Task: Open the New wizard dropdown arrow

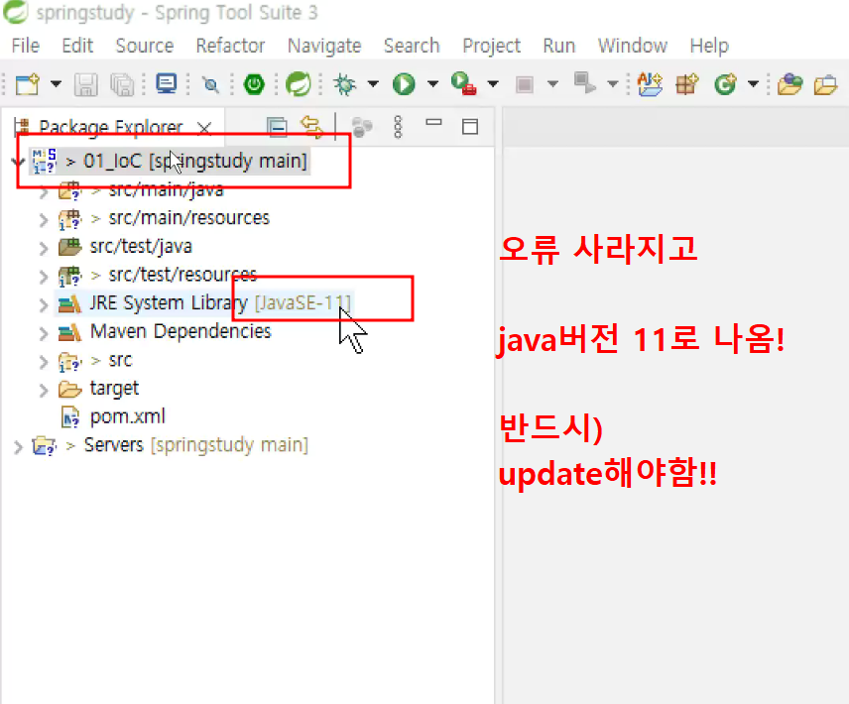Action: (56, 84)
